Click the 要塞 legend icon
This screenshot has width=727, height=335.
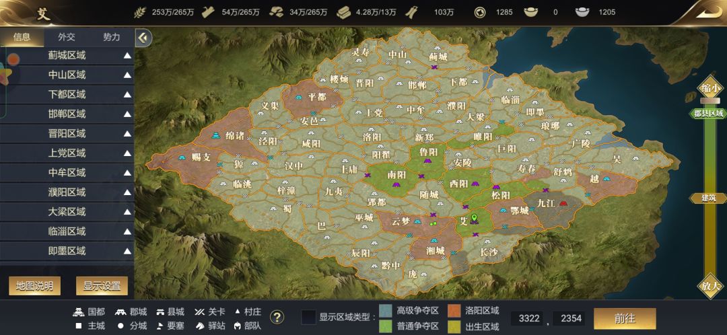point(161,326)
